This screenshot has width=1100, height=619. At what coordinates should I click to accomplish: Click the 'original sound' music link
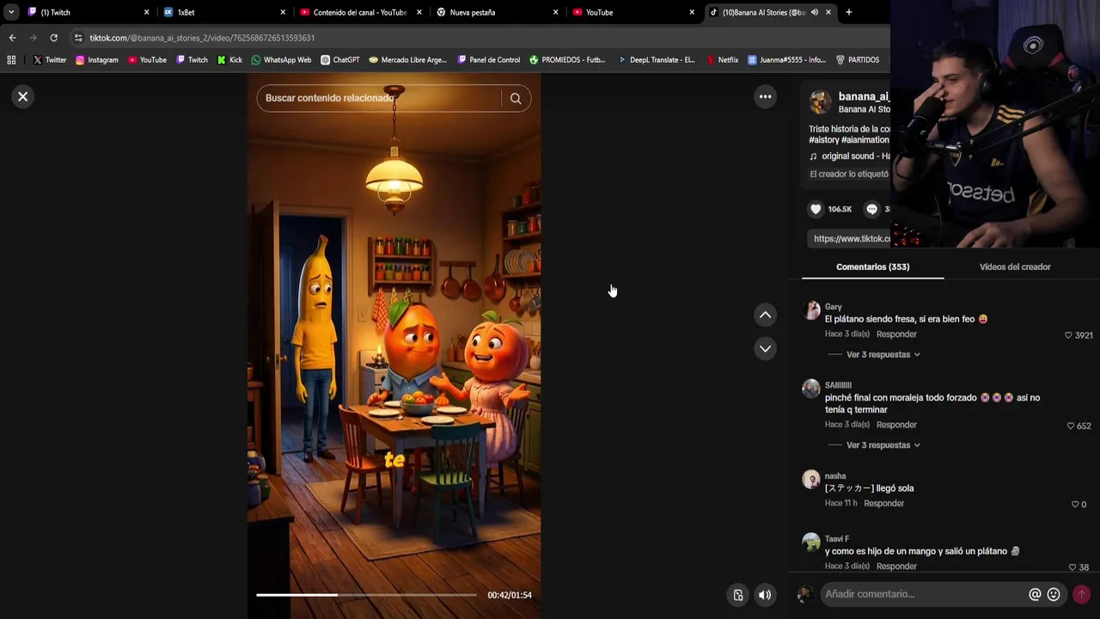click(x=849, y=156)
